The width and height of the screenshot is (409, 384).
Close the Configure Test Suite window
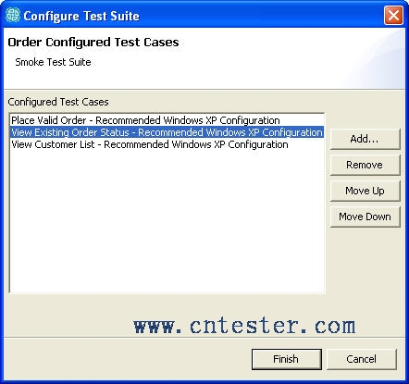[x=393, y=15]
